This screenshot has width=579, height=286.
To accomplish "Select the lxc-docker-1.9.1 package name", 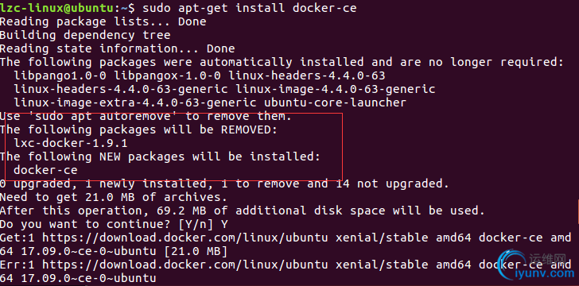I will [71, 143].
